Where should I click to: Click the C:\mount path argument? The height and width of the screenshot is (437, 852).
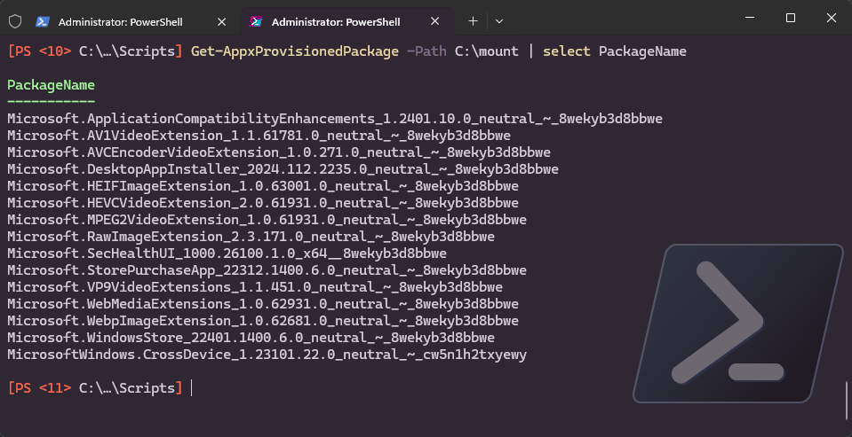(x=486, y=51)
